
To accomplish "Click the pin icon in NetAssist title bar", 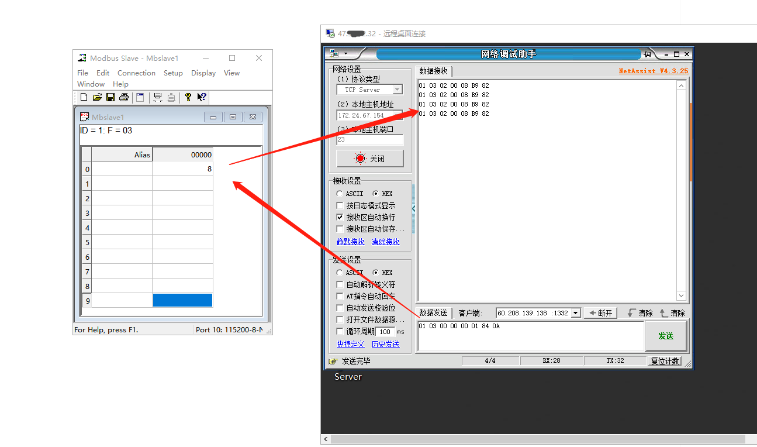I will [x=648, y=54].
